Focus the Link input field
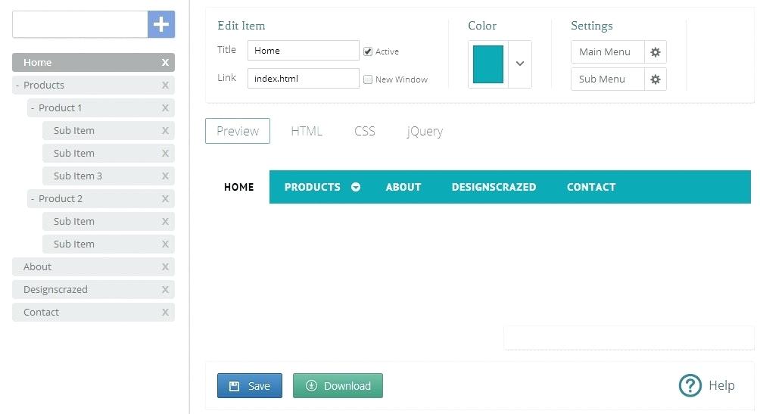Screen dimensions: 760x414 304,79
